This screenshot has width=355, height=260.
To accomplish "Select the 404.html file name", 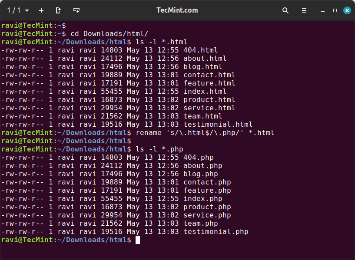I will [x=200, y=50].
